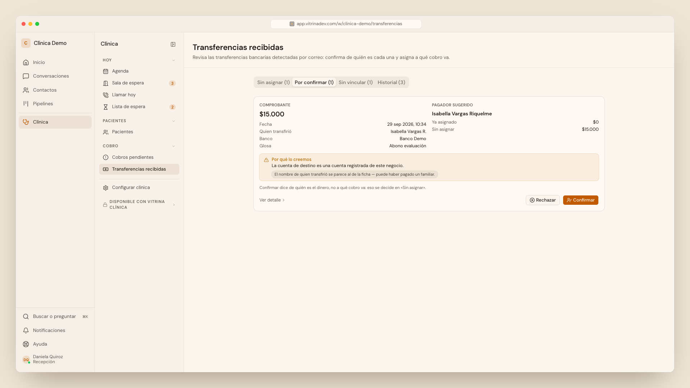
Task: Click the Clínica stethoscope icon
Action: (26, 122)
